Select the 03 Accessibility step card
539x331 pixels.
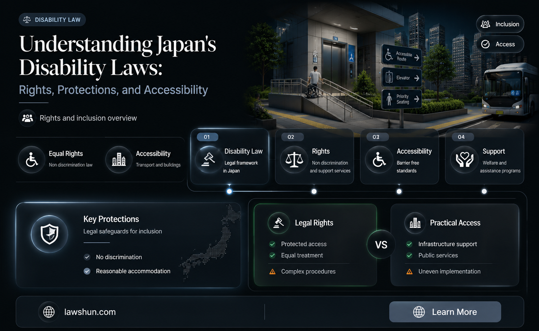(x=399, y=156)
